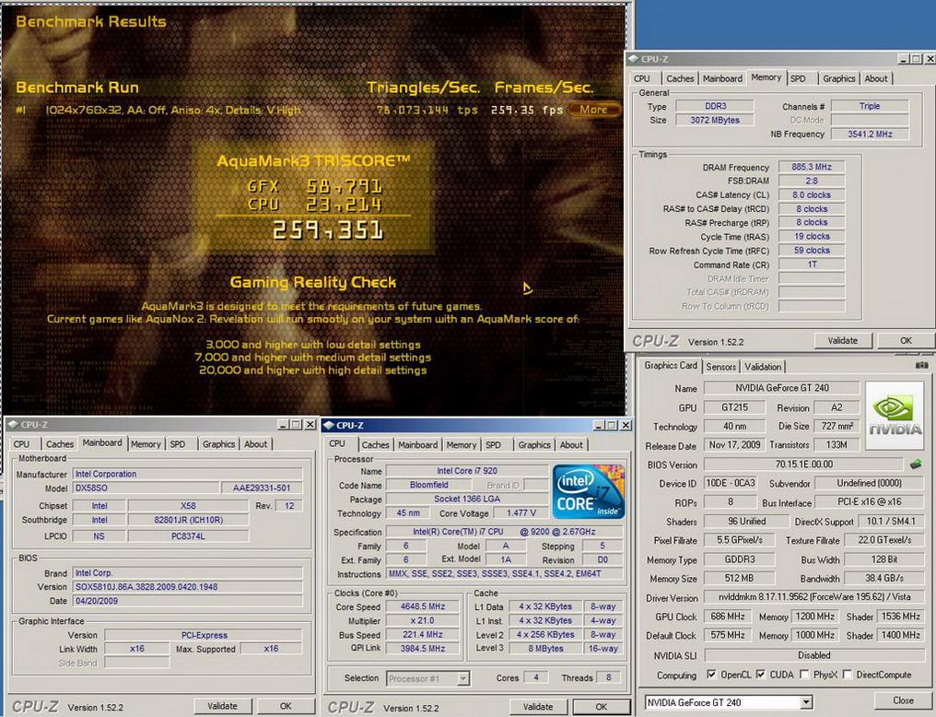Open the Memory tab in the CPU-Z Mainboard window
Screen dimensions: 936x717
pyautogui.click(x=146, y=444)
